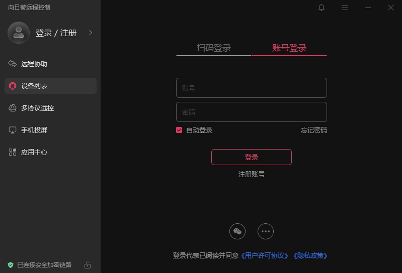
Task: Open 《隐私政策》 link
Action: [310, 255]
